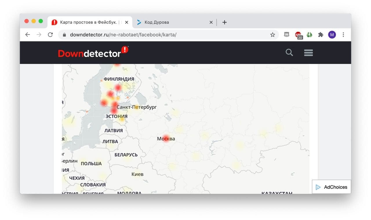Close the Downdetector Facebook map tab
This screenshot has width=371, height=220.
tap(126, 22)
